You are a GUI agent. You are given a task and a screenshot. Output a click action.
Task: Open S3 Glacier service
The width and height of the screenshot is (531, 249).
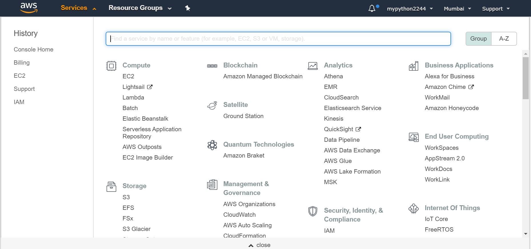[x=136, y=229]
